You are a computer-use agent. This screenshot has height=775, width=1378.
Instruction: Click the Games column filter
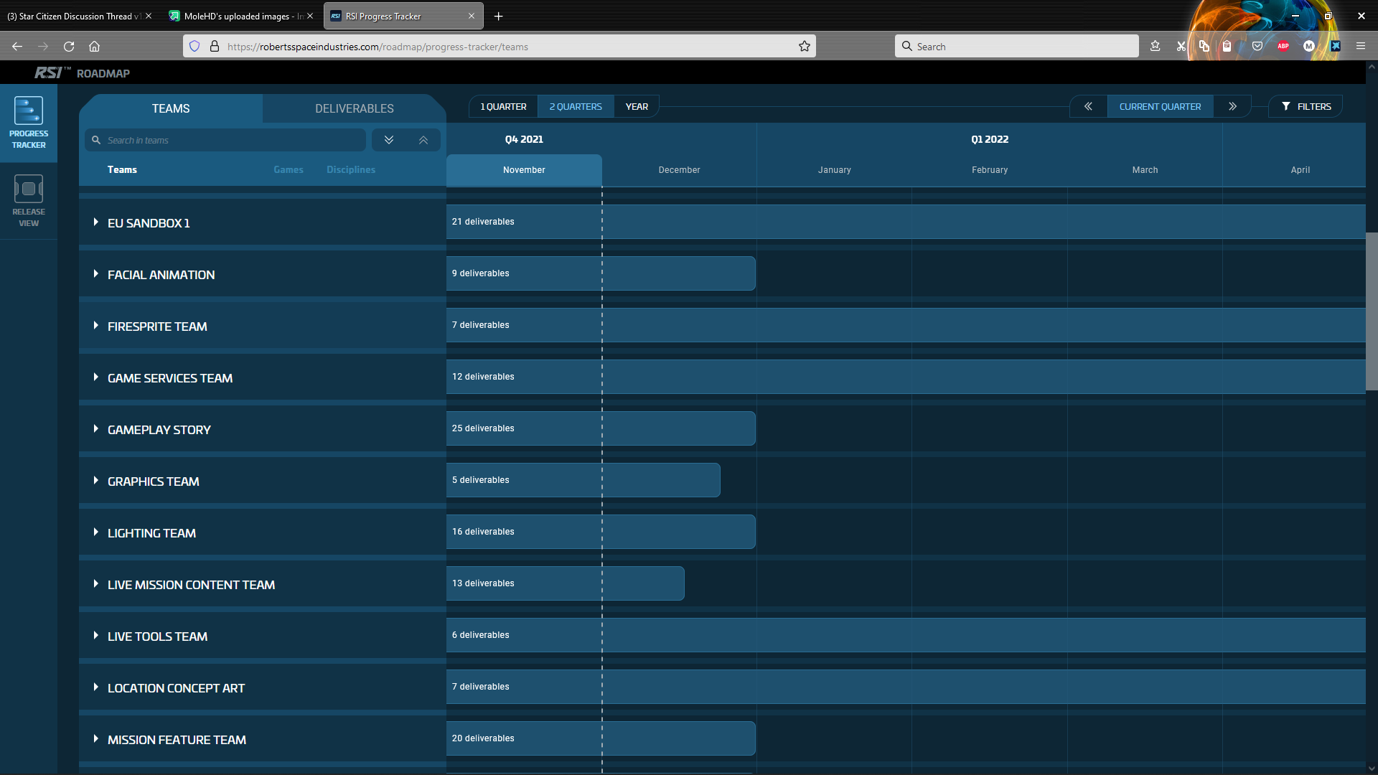[289, 169]
